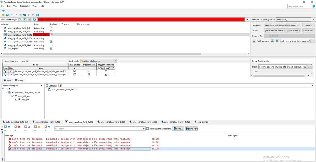
Task: Click the SOF Manager attach file icon
Action: coord(277,41)
